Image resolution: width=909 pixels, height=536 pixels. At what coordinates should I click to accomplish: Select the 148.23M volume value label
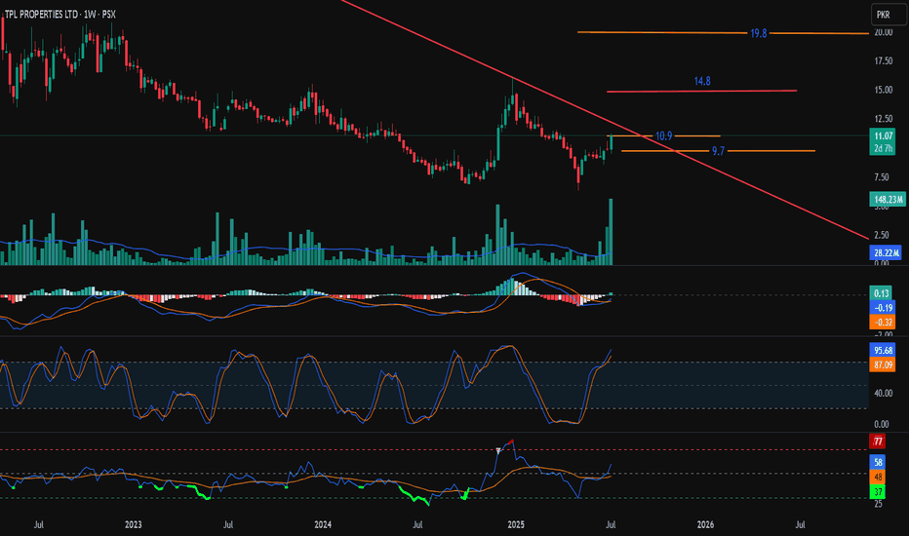(888, 200)
